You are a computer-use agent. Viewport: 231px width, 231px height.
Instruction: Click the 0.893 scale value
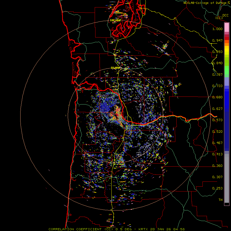(x=217, y=52)
